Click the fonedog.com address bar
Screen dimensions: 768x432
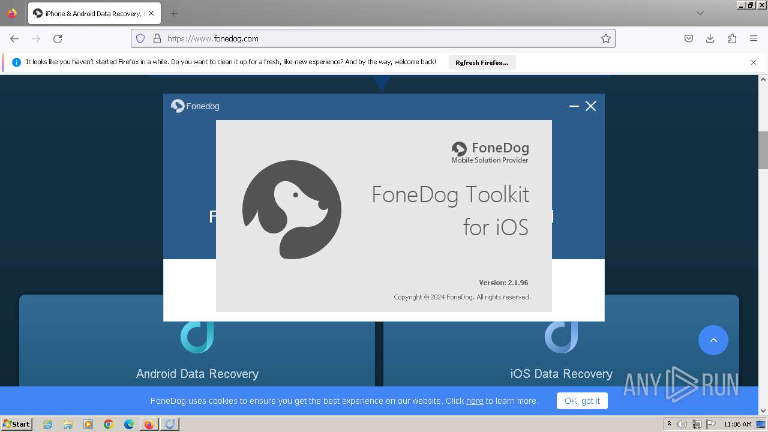click(x=373, y=38)
